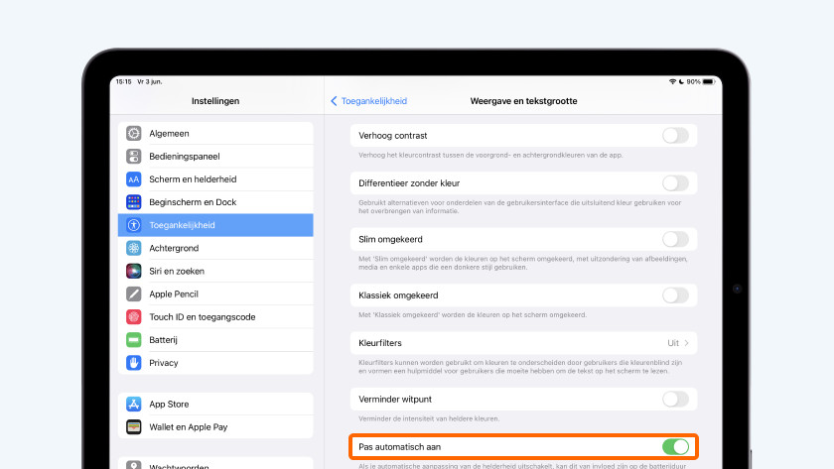Tap the Verhoog contrast label
This screenshot has height=469, width=834.
[x=392, y=136]
